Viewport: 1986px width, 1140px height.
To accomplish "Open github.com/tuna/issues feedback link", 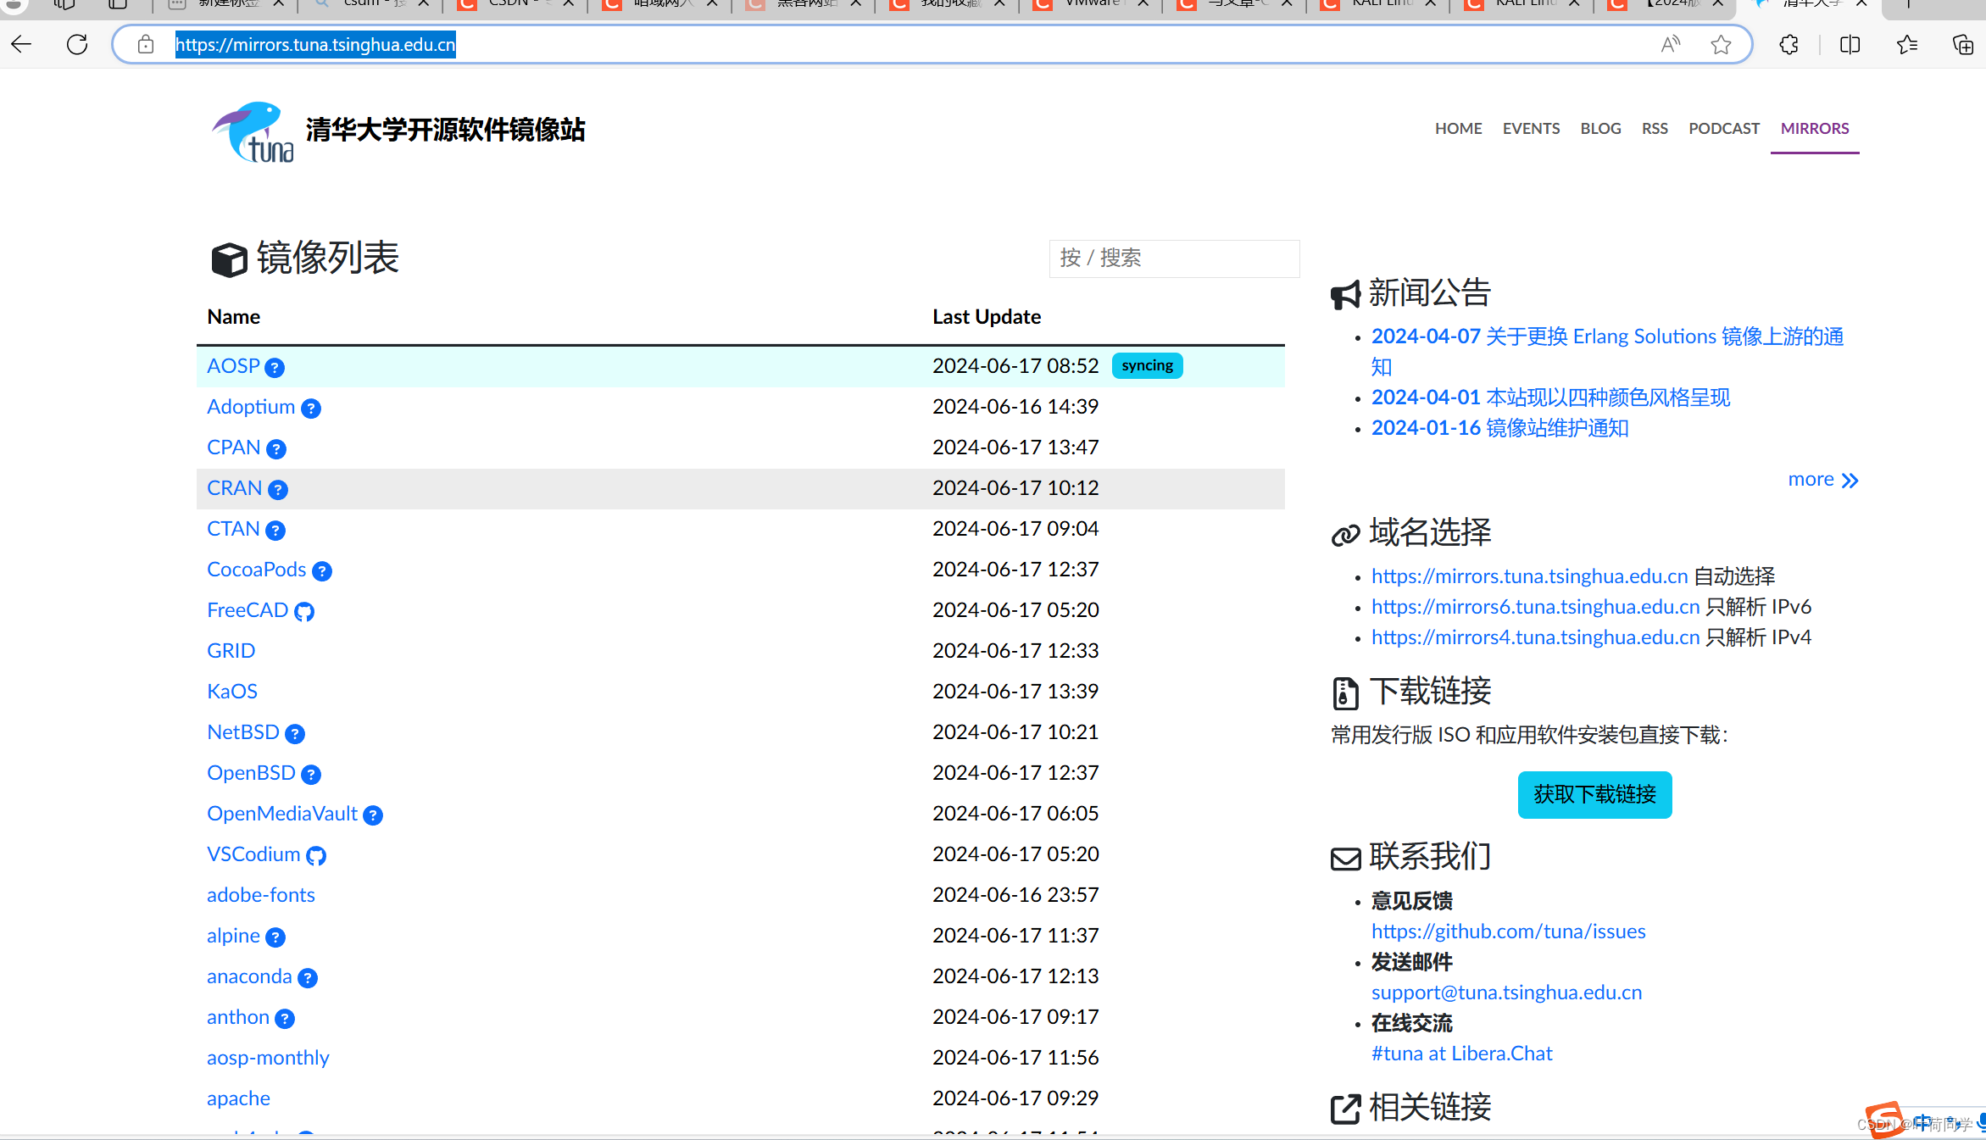I will (1508, 931).
